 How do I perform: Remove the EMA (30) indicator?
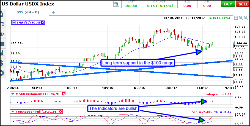pyautogui.click(x=43, y=22)
